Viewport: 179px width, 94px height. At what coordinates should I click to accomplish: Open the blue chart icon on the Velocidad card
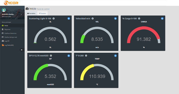(x=115, y=19)
